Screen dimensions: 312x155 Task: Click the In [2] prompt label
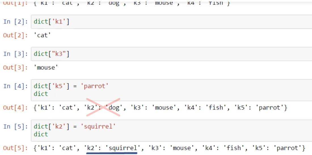[16, 22]
